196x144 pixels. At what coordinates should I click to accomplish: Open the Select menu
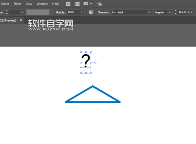click(5, 4)
